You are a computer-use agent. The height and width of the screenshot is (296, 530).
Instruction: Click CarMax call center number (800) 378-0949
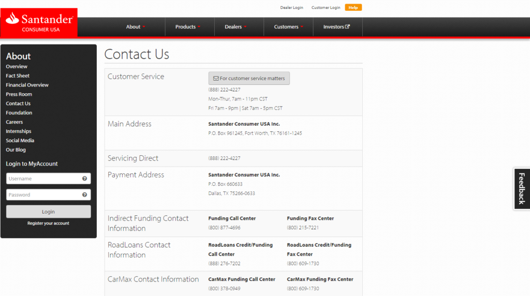coord(225,289)
